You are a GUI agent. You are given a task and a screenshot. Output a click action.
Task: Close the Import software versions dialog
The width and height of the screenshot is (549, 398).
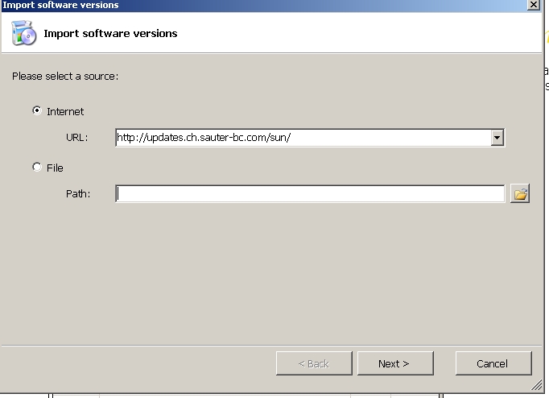533,5
